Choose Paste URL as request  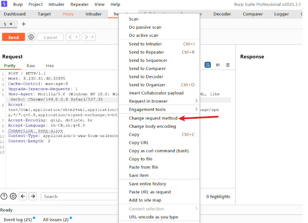[x=159, y=192]
